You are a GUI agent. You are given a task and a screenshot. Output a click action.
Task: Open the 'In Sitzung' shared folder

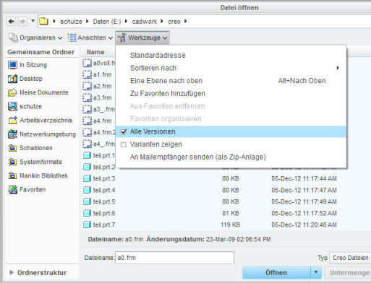33,65
